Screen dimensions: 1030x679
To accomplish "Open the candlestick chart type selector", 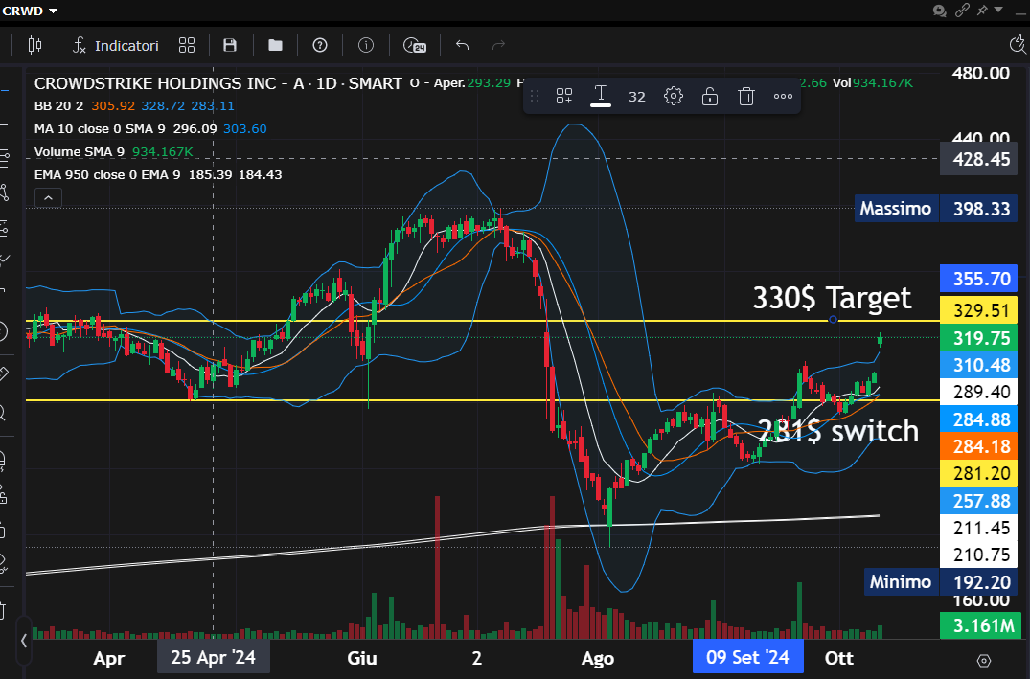I will [35, 45].
